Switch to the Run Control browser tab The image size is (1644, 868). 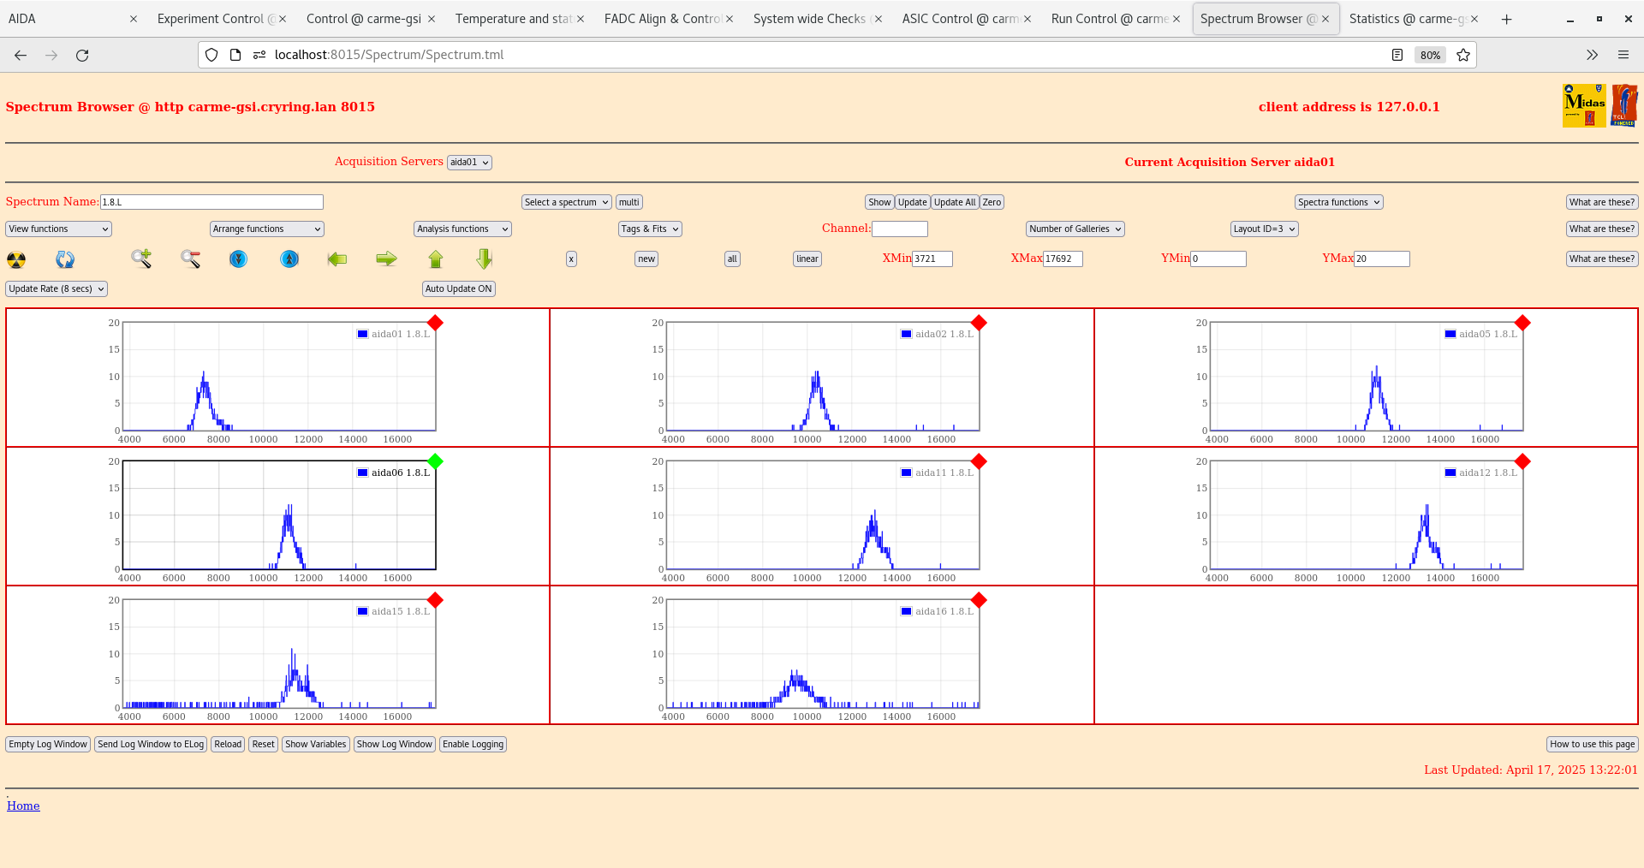click(1109, 19)
